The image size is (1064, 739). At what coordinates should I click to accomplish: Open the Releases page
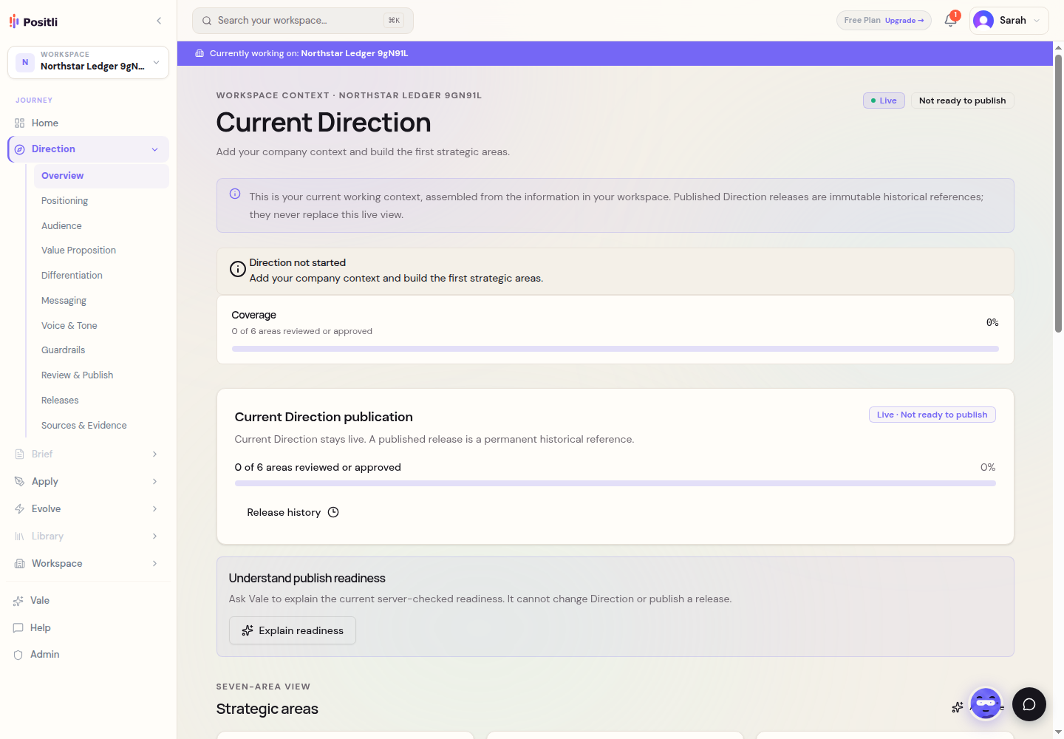tap(101, 401)
